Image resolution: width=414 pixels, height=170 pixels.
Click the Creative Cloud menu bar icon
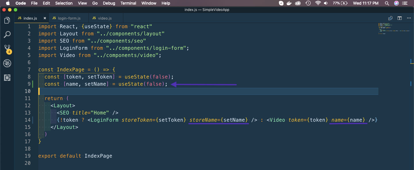point(298,3)
